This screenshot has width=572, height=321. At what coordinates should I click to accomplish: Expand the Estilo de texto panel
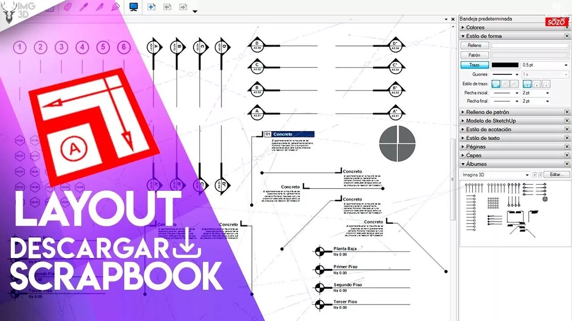click(463, 138)
